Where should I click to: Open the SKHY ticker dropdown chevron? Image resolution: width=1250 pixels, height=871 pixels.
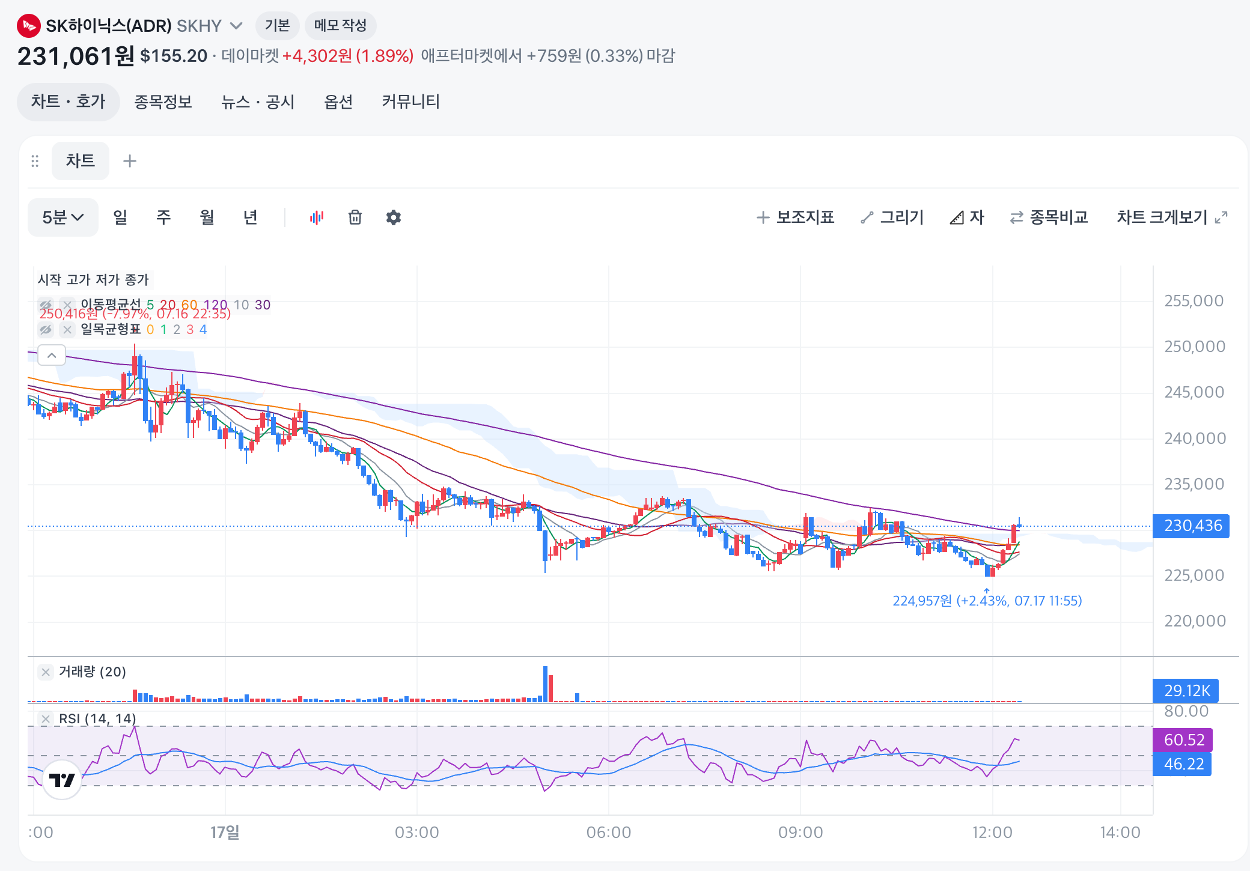click(x=236, y=26)
